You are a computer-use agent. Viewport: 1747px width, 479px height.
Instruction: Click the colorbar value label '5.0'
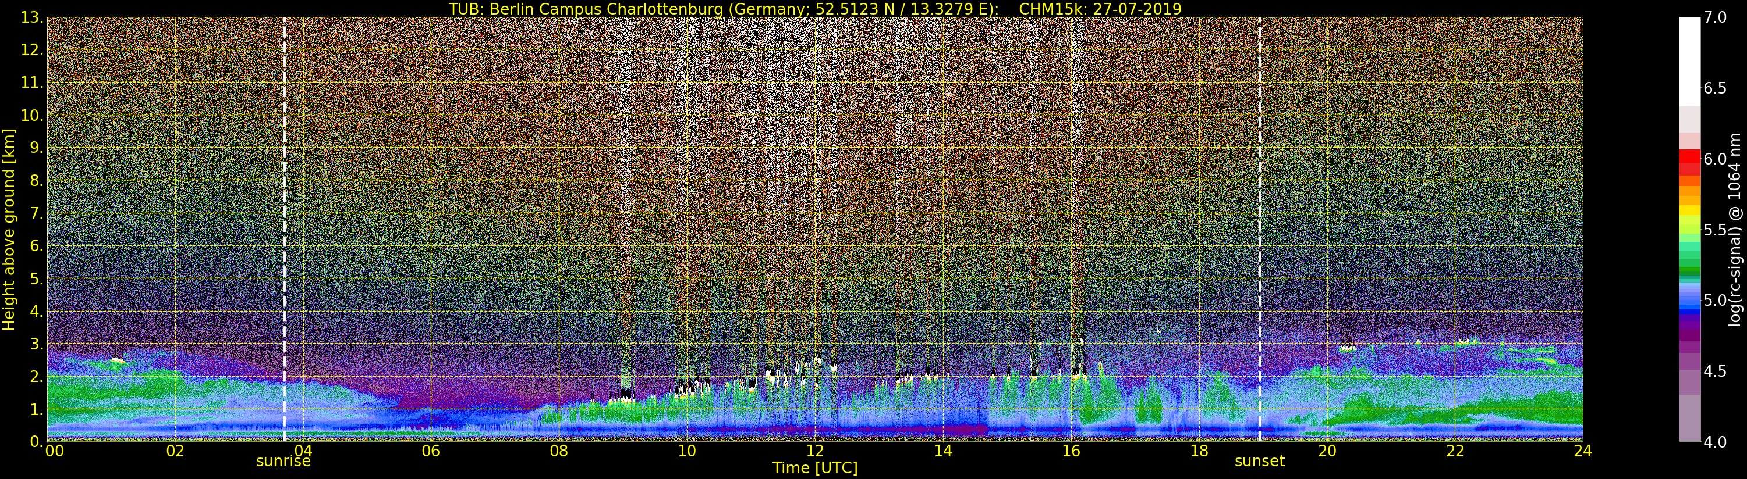[1715, 300]
